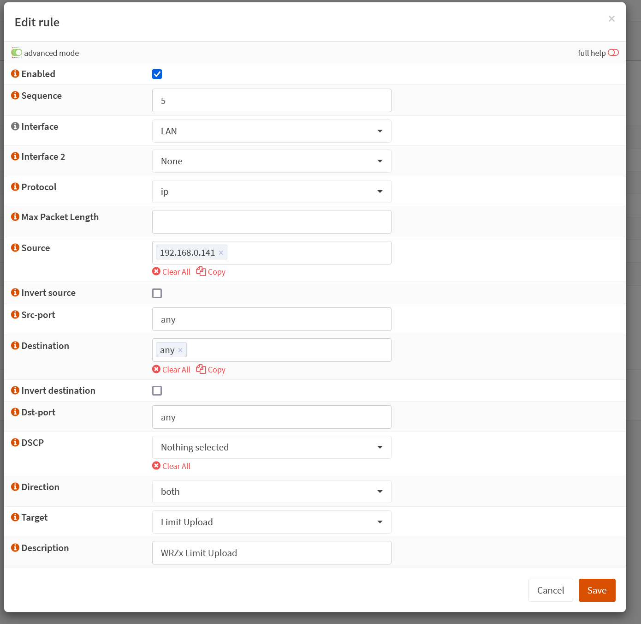The width and height of the screenshot is (641, 624).
Task: Open the DSCP dropdown showing Nothing selected
Action: (x=272, y=447)
